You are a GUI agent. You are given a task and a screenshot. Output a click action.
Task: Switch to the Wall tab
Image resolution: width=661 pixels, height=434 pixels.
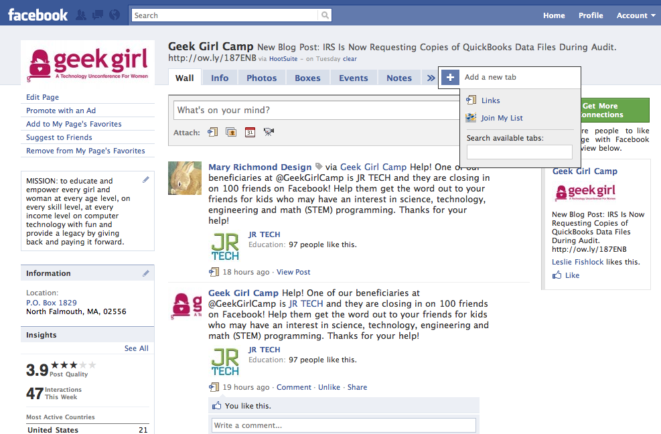point(185,78)
